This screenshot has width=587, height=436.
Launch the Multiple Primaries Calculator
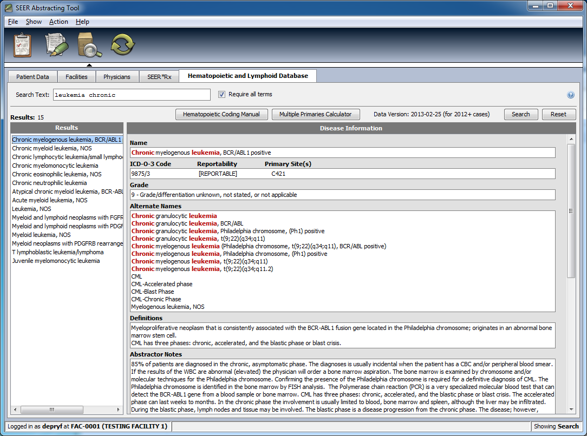pyautogui.click(x=315, y=115)
